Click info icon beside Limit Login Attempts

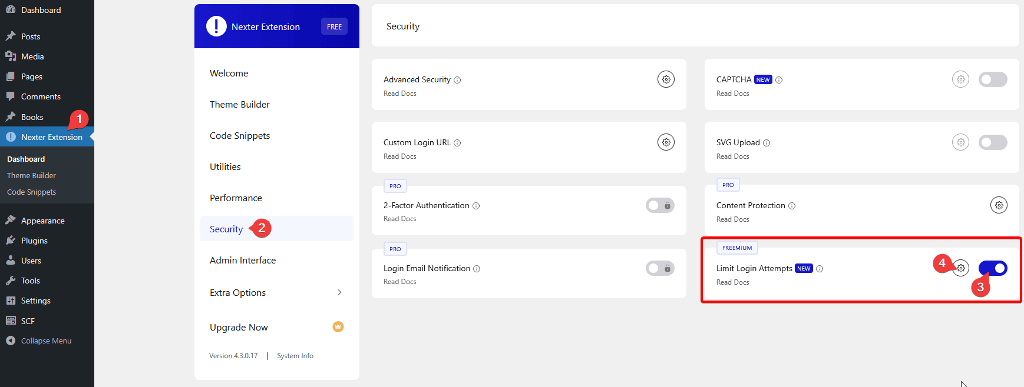tap(820, 269)
